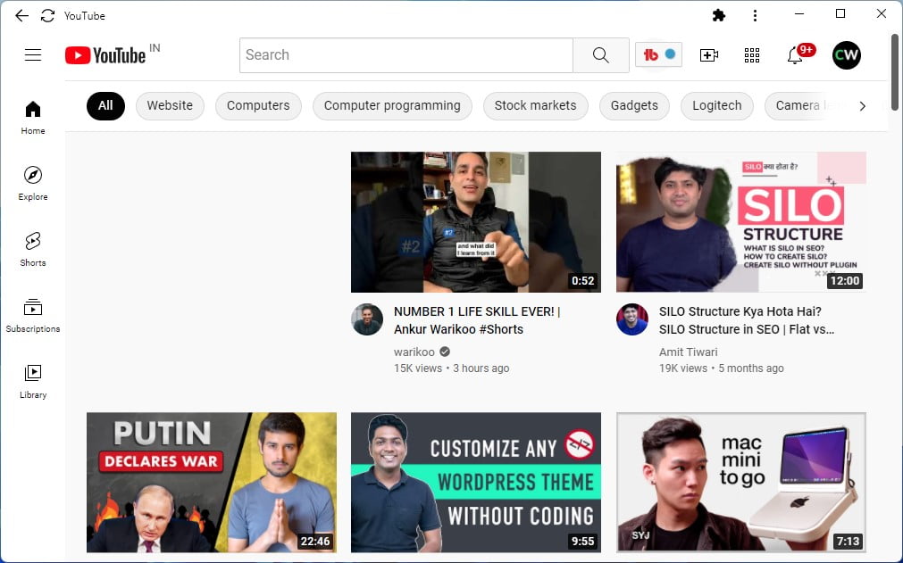Select the Gadgets category chip

[634, 106]
